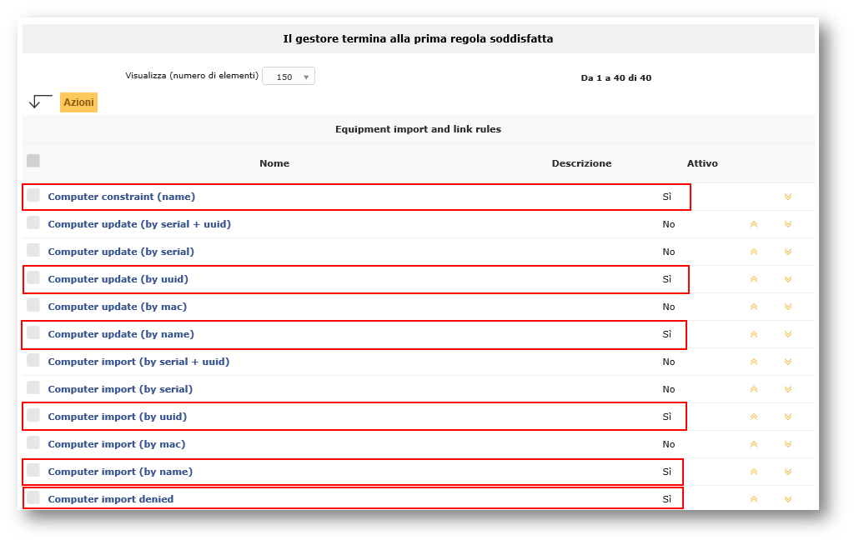Move 'Computer constraint (name)' rule down
Screen dimensions: 854x545
[787, 197]
